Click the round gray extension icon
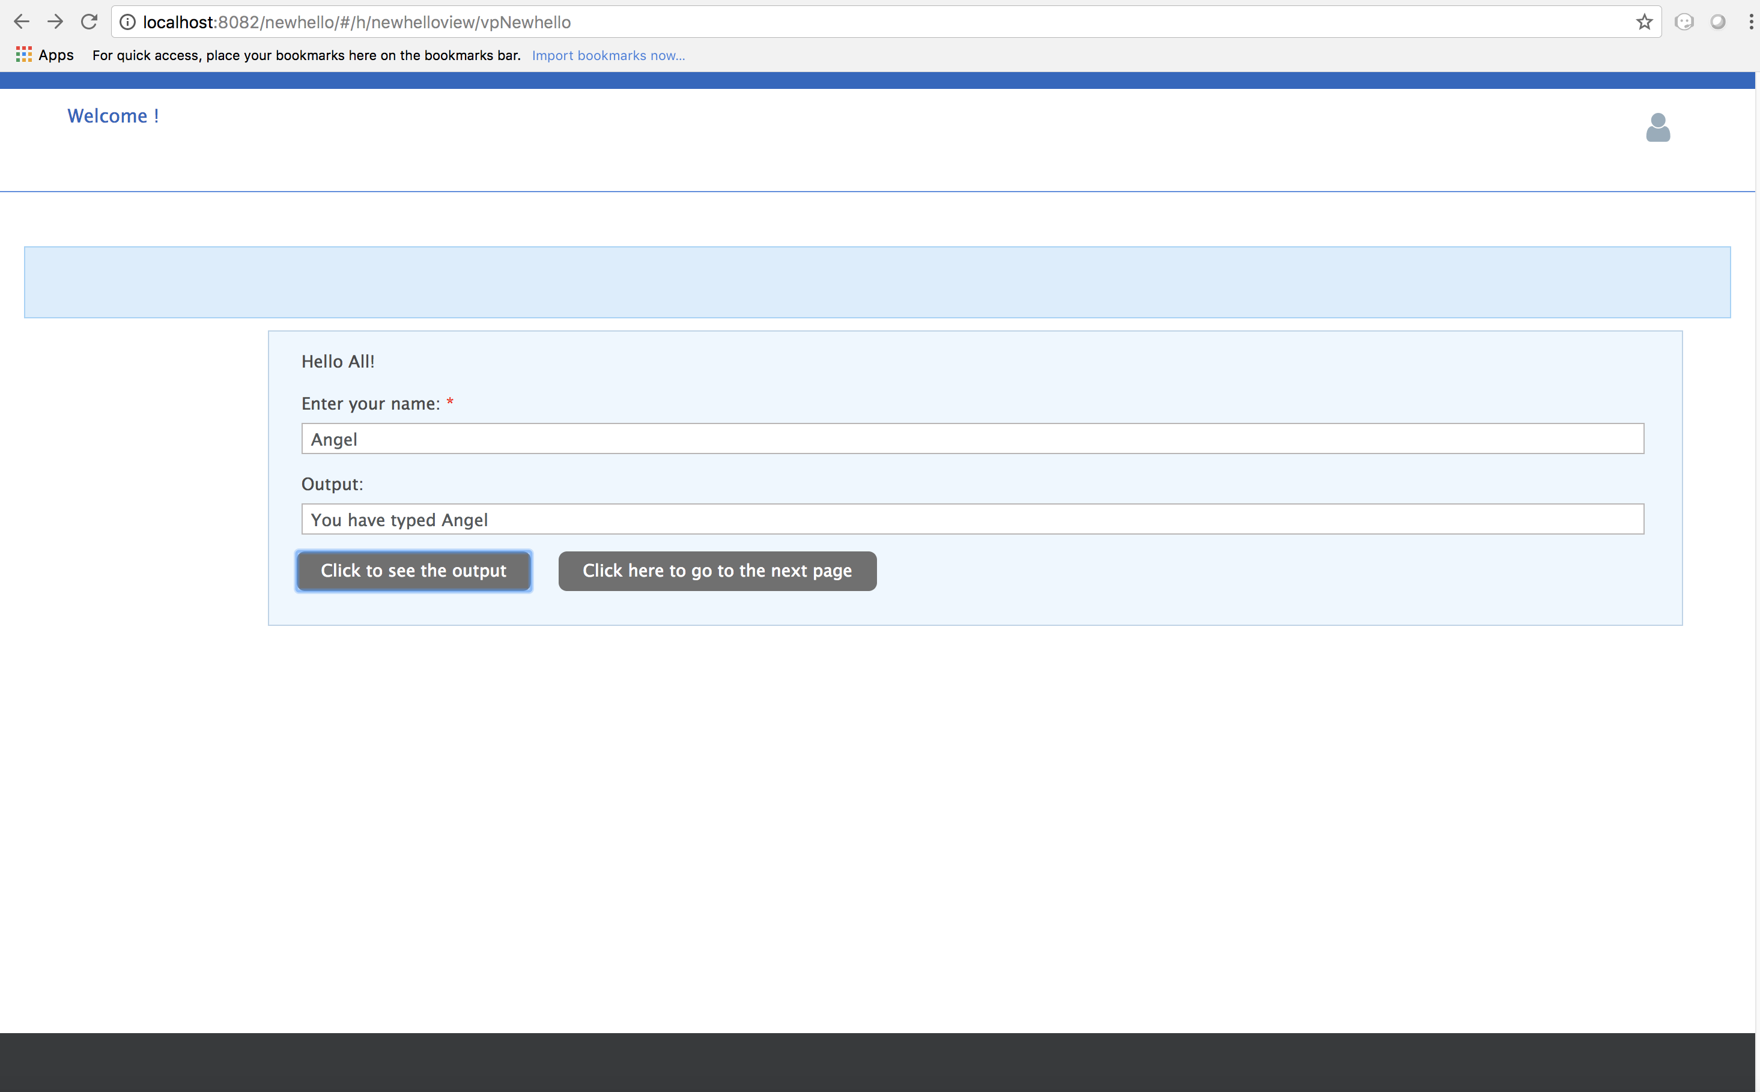The width and height of the screenshot is (1760, 1092). click(x=1718, y=22)
